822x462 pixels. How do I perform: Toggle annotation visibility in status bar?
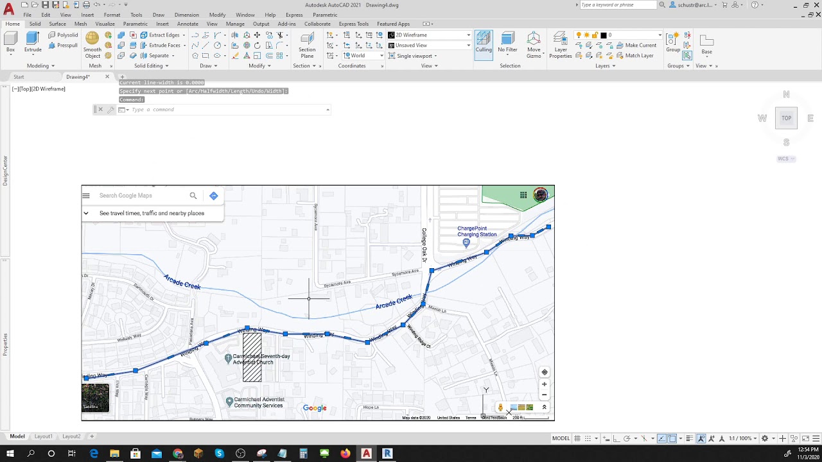coord(701,438)
